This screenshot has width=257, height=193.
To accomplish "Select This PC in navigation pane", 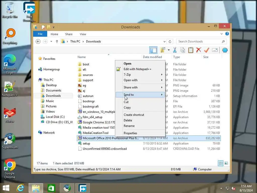I will point(48,80).
